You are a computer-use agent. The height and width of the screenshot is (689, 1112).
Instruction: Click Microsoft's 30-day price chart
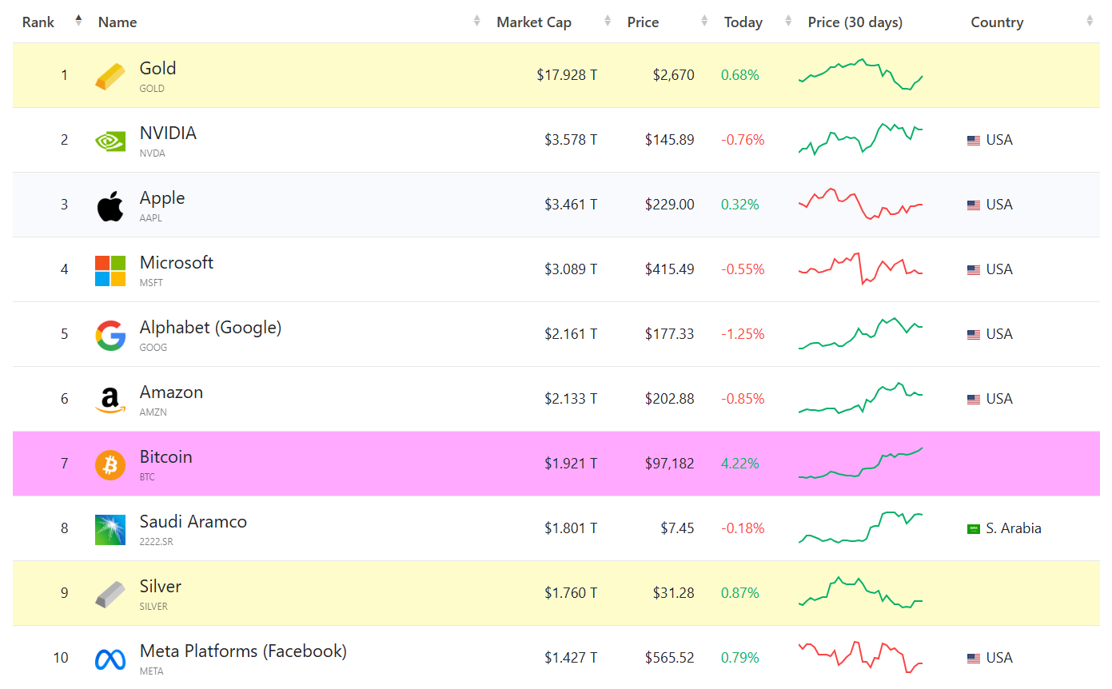(861, 269)
